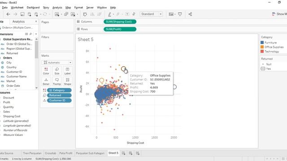Screen dimensions: 287x161
Task: Open the Worksheet menu
Action: tap(17, 8)
